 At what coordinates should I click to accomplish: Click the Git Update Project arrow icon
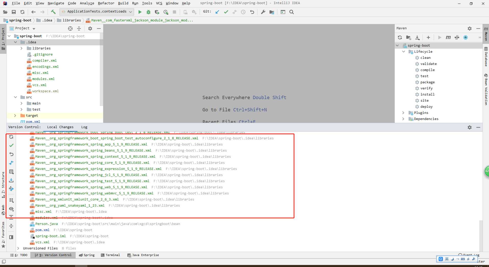pyautogui.click(x=217, y=12)
